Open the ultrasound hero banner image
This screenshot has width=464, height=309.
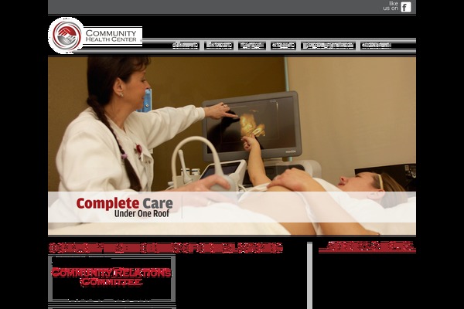(232, 146)
